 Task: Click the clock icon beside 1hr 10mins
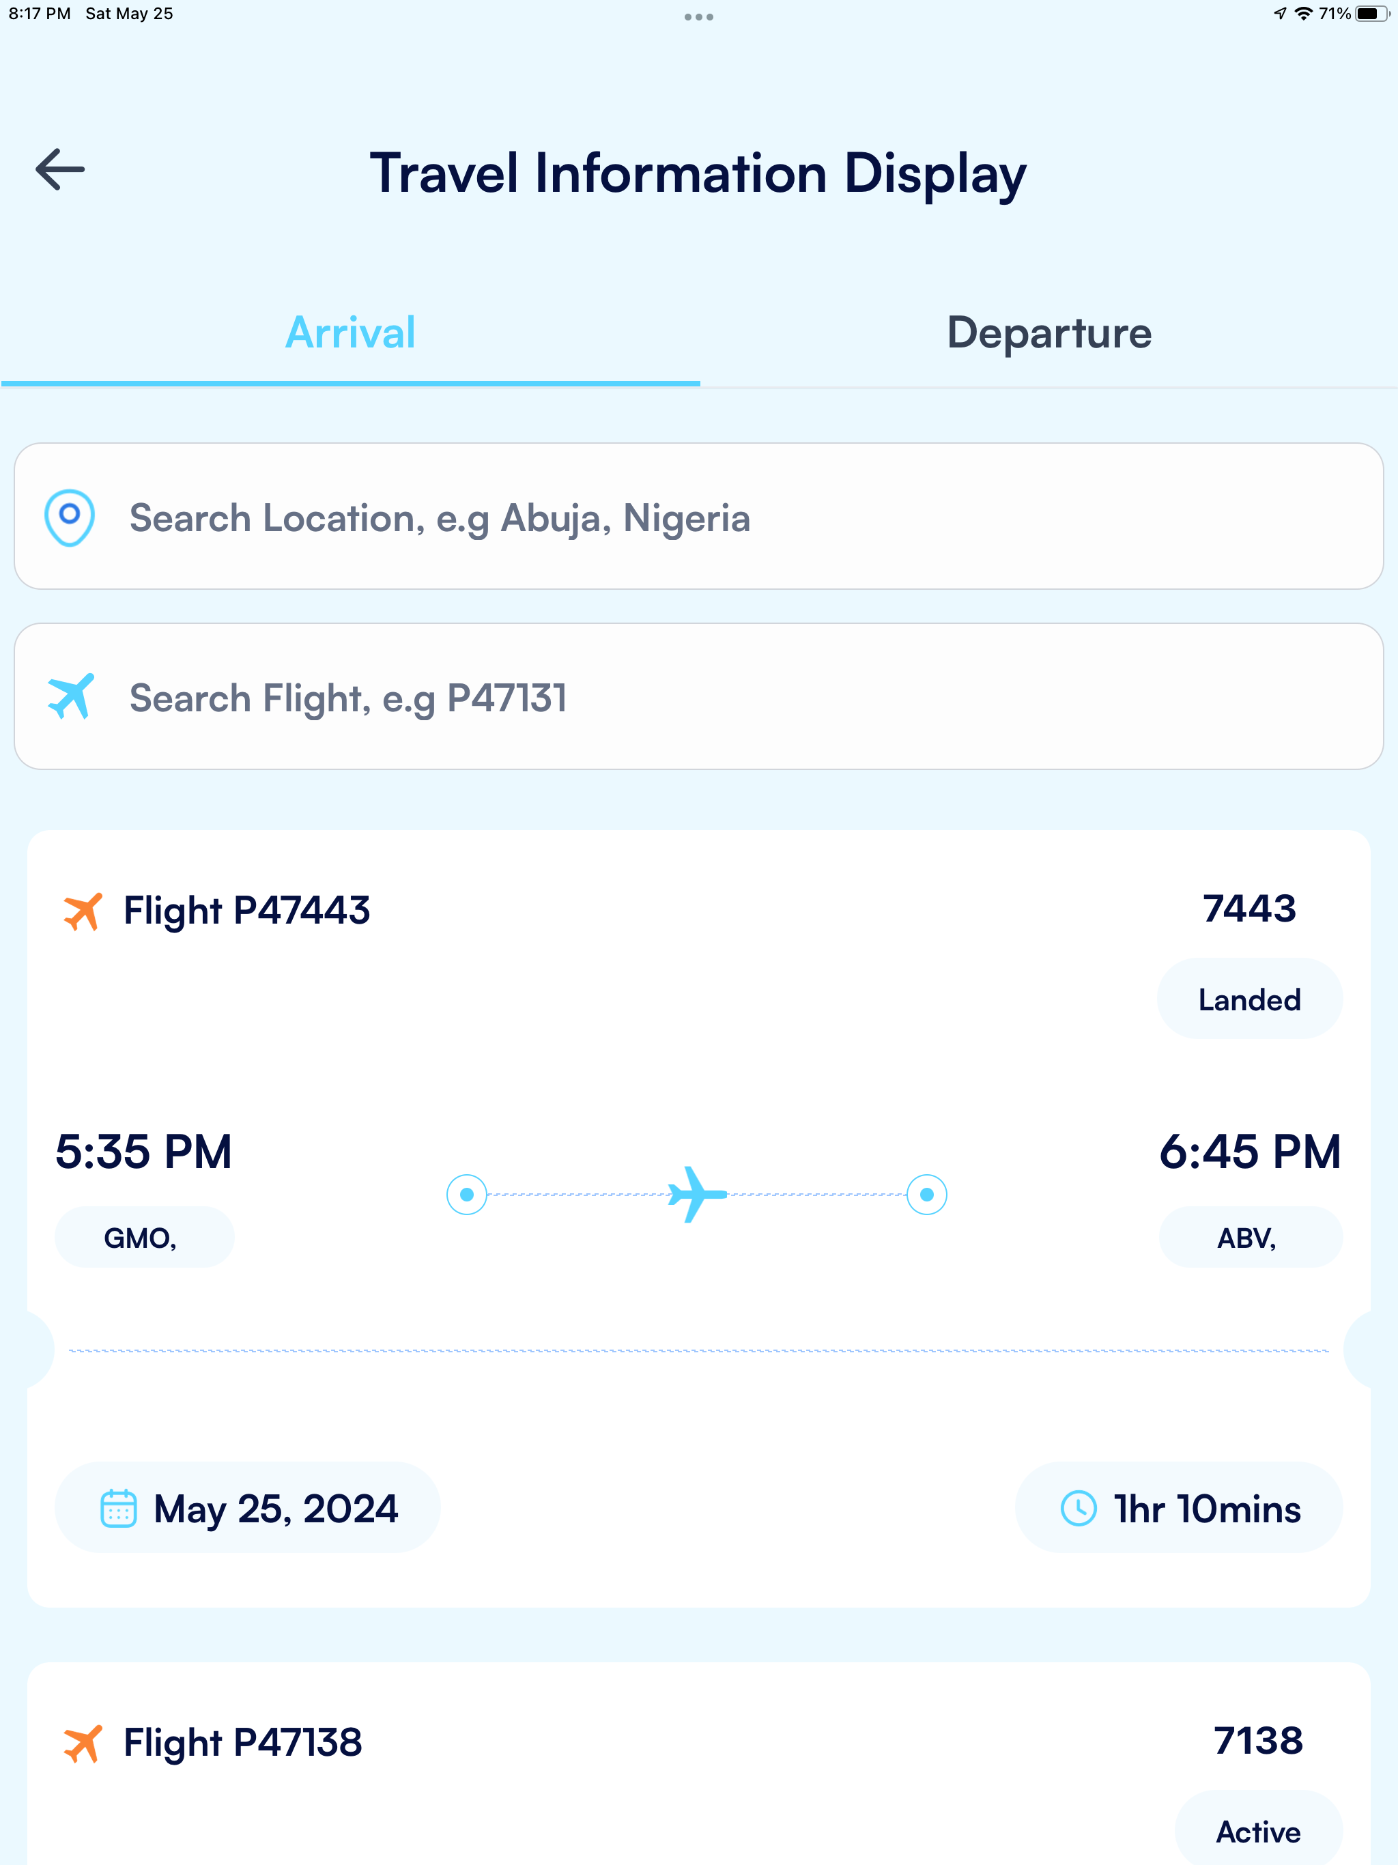pyautogui.click(x=1079, y=1509)
